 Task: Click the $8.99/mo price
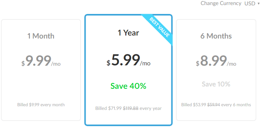pos(216,61)
